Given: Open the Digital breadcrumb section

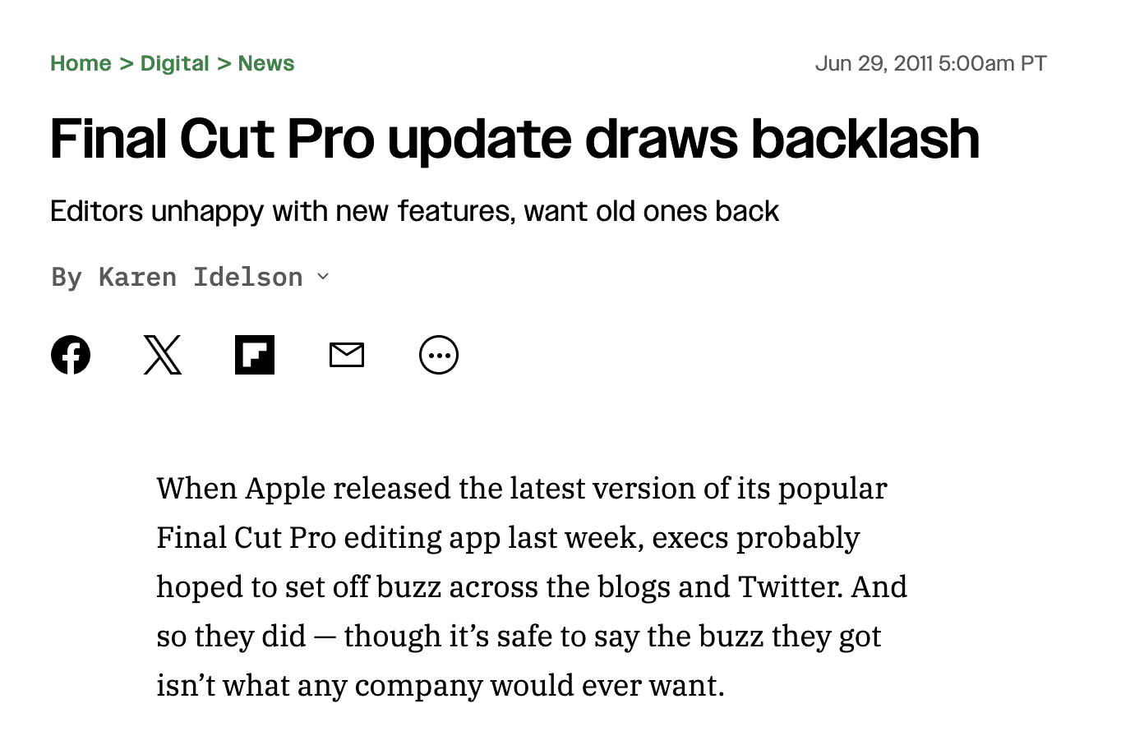Looking at the screenshot, I should coord(174,63).
